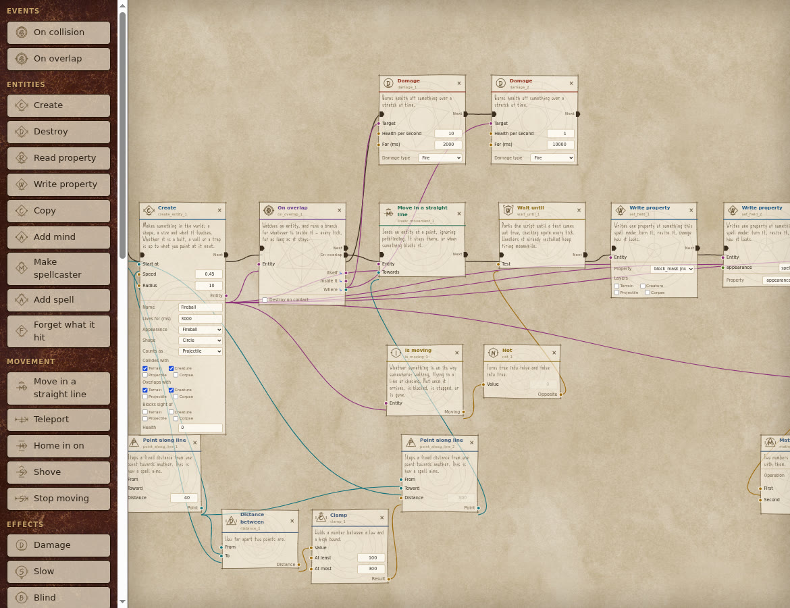Add a Teleport node from palette
790x608 pixels.
pyautogui.click(x=59, y=420)
